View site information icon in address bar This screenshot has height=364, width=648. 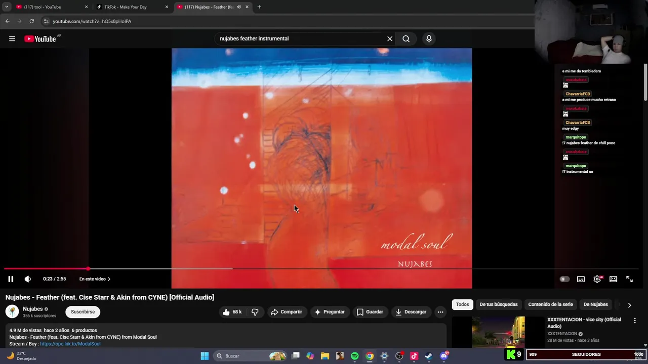(46, 21)
